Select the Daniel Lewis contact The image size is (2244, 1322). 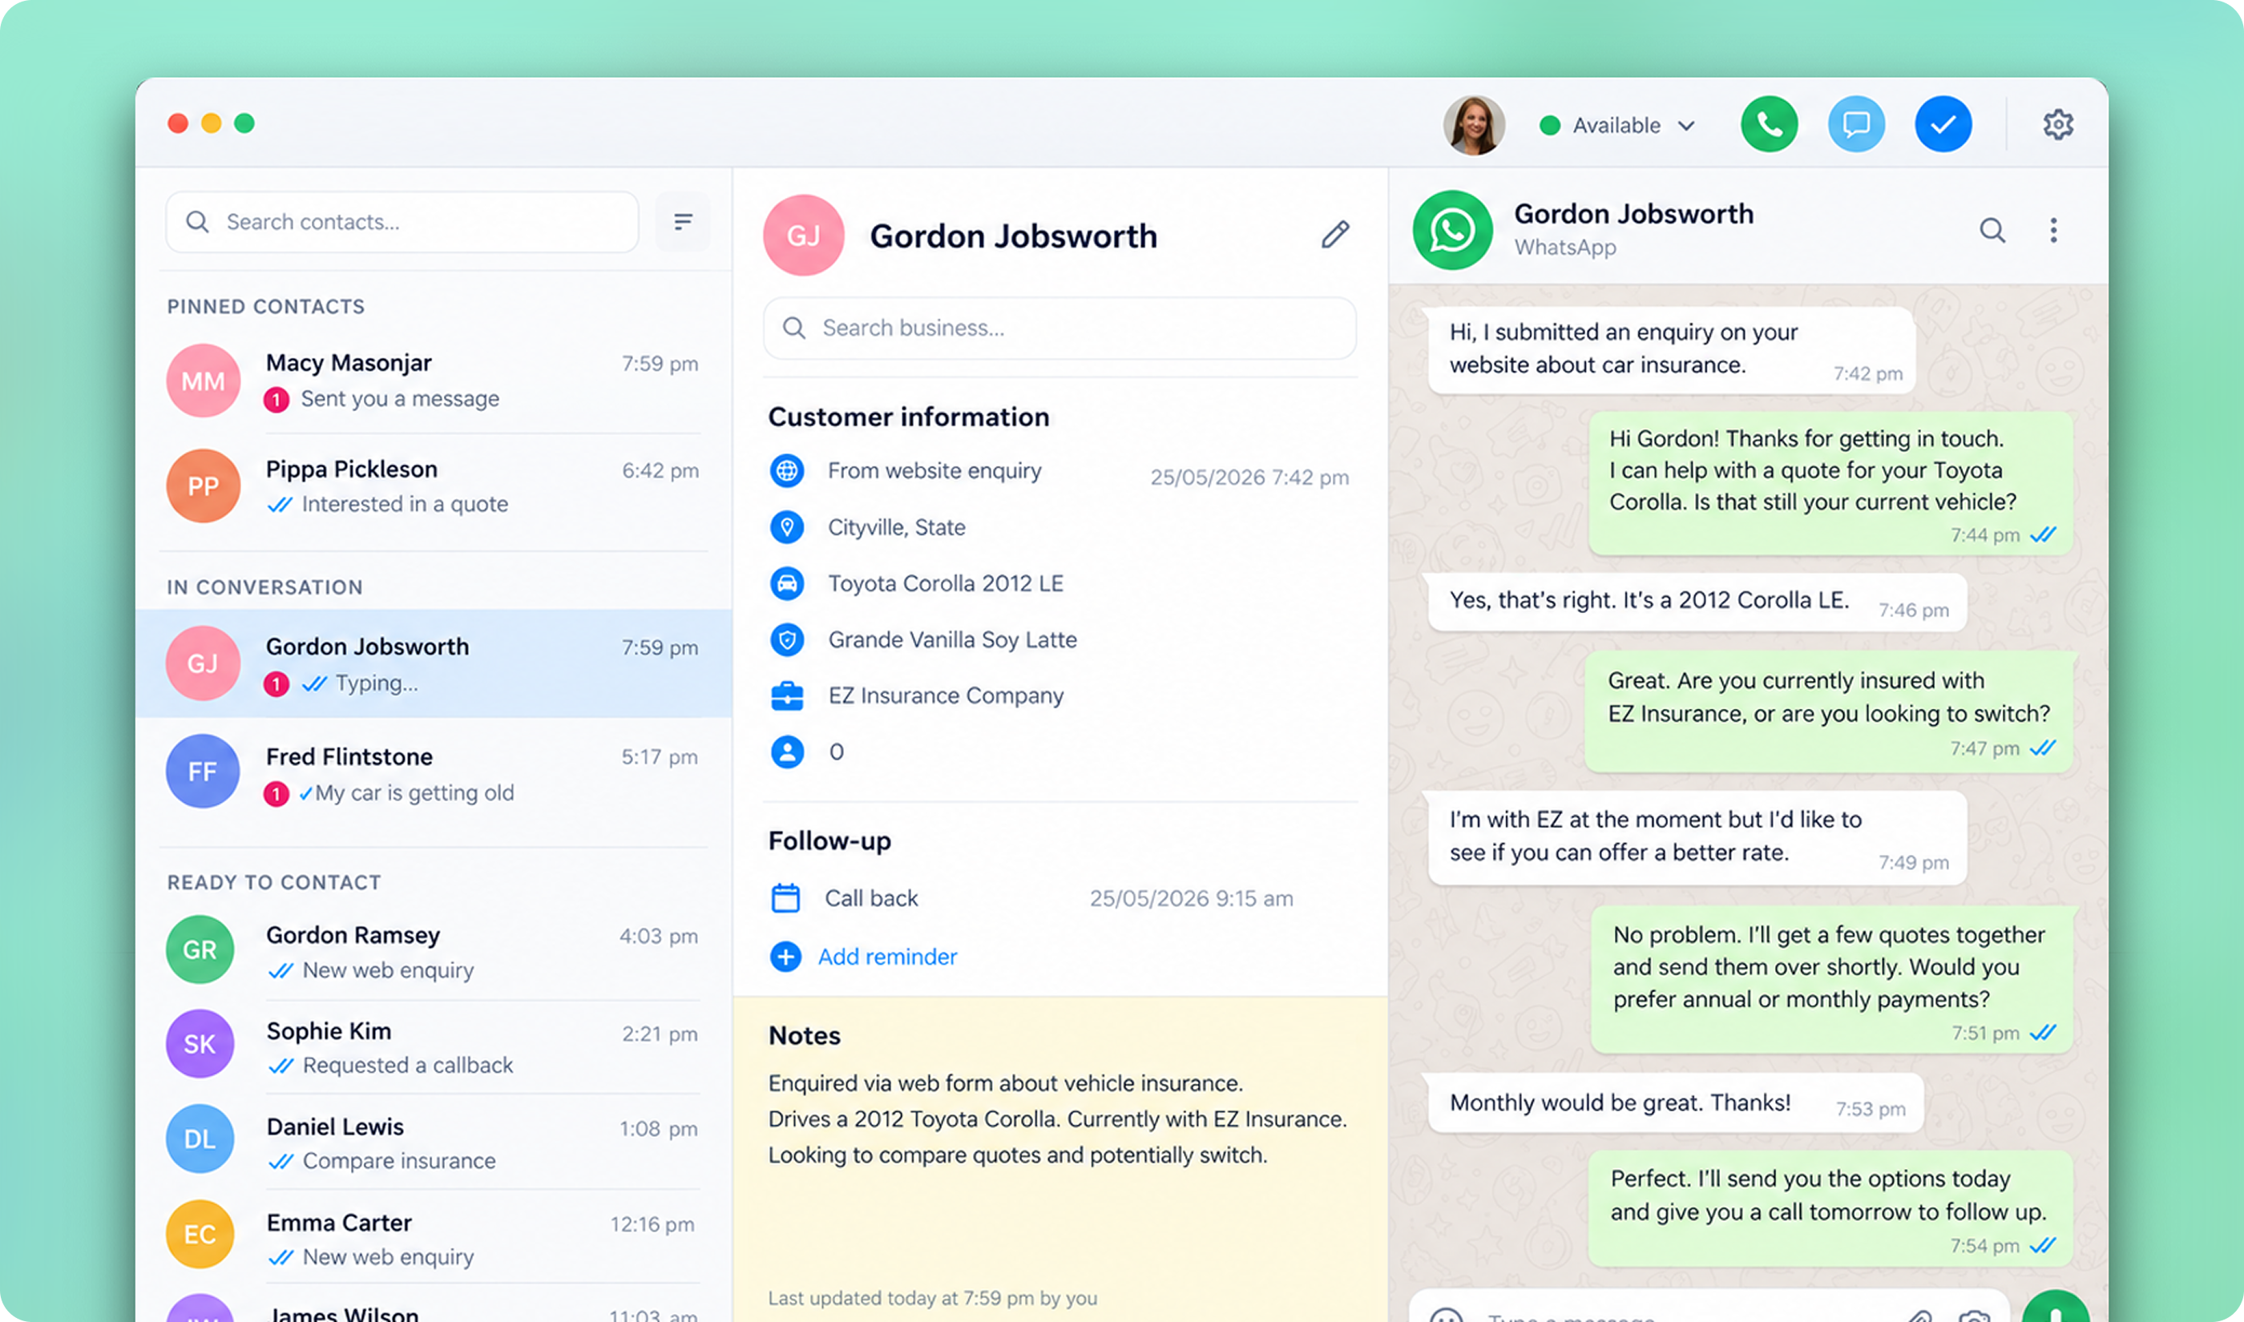click(x=434, y=1142)
